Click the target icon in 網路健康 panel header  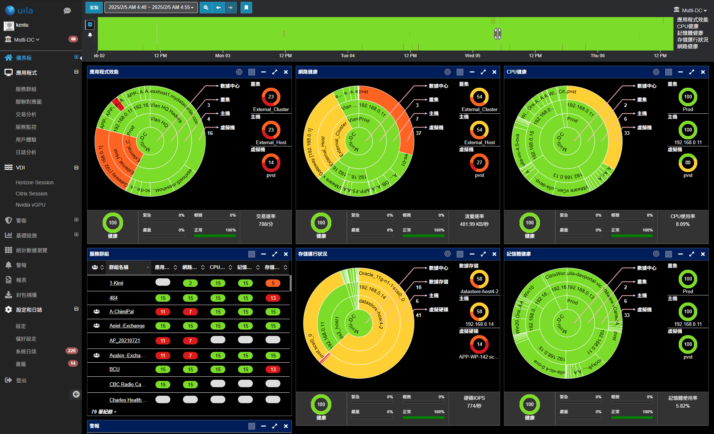448,72
